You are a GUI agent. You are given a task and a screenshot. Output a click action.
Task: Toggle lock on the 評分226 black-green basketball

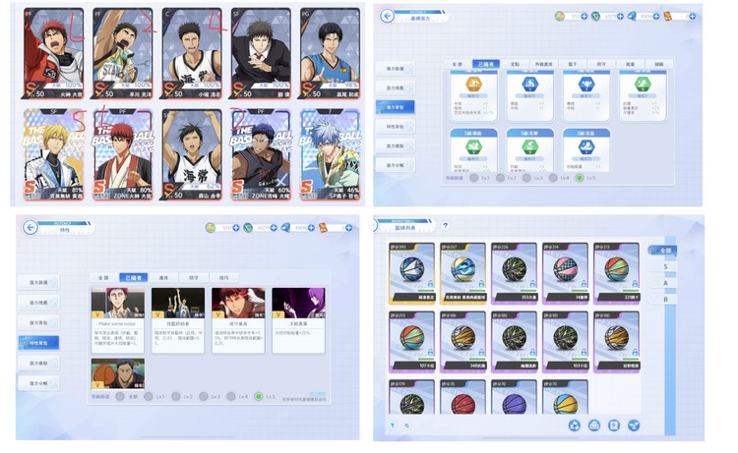point(532,284)
